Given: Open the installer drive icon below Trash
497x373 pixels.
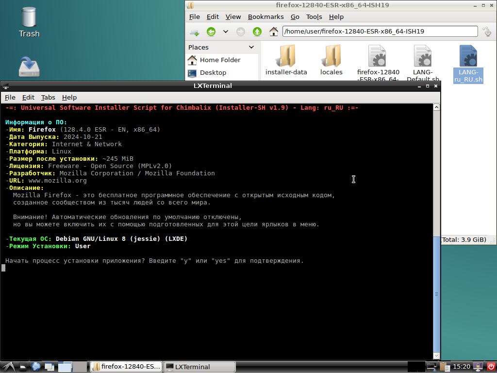Looking at the screenshot, I should coord(29,67).
